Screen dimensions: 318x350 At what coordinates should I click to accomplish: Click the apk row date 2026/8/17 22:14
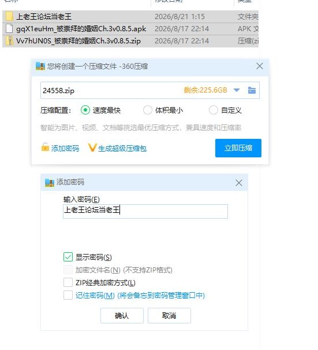(x=182, y=29)
